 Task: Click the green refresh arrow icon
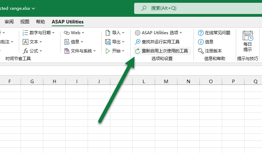(x=138, y=51)
